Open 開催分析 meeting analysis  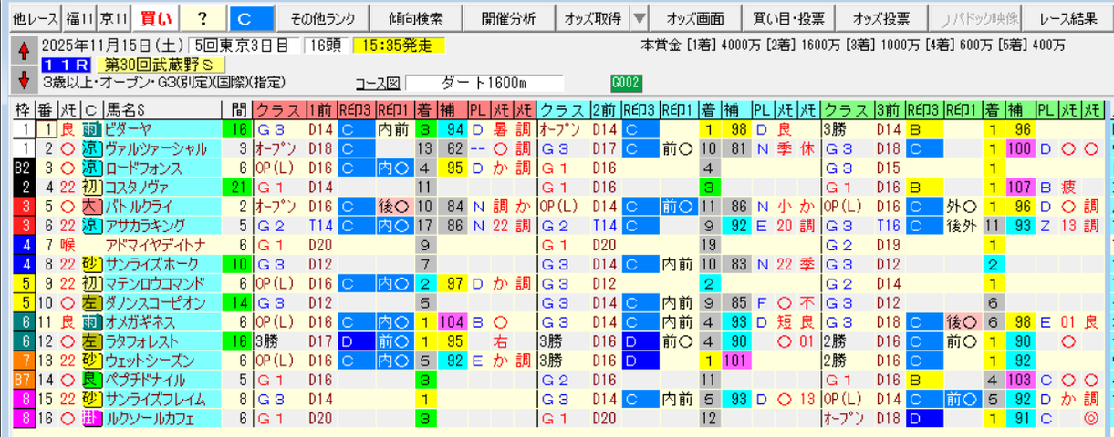pyautogui.click(x=507, y=18)
